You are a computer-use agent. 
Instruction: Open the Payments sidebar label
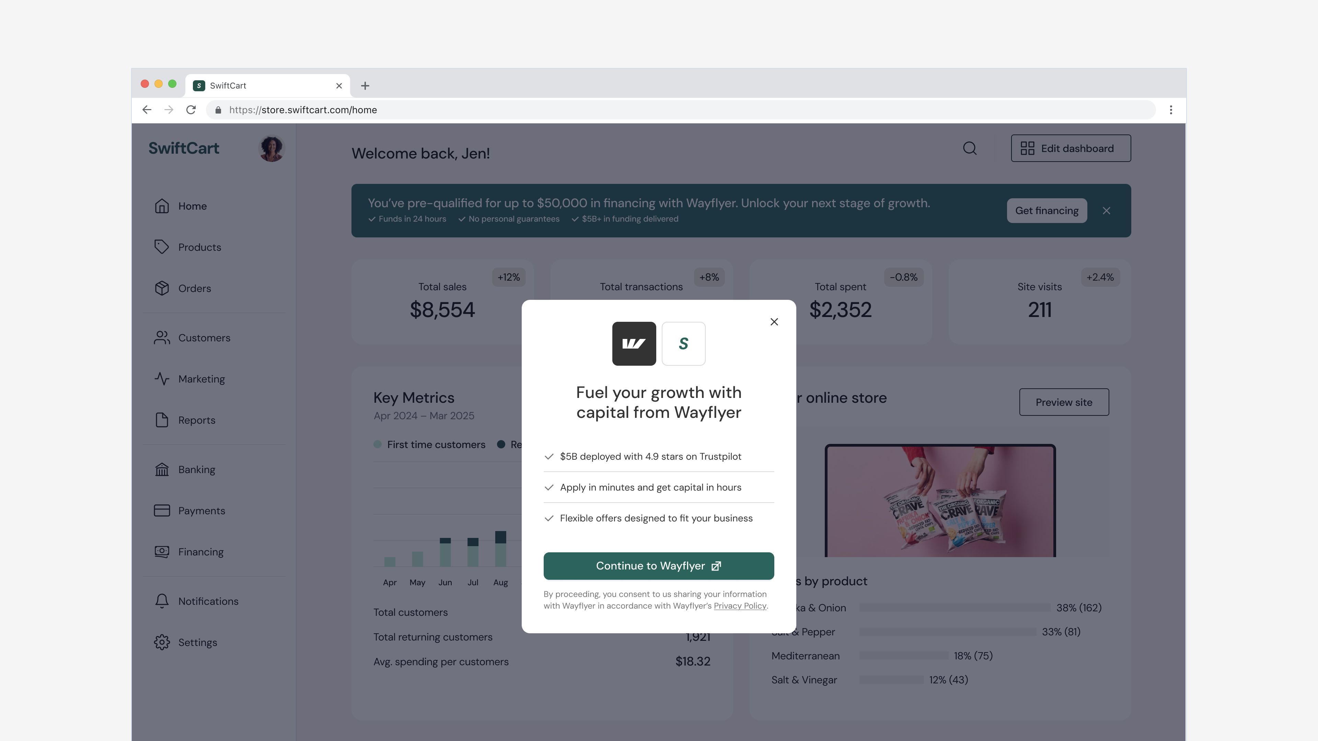(x=201, y=510)
